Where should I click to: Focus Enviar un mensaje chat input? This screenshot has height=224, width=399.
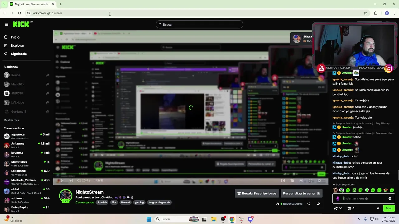(364, 198)
